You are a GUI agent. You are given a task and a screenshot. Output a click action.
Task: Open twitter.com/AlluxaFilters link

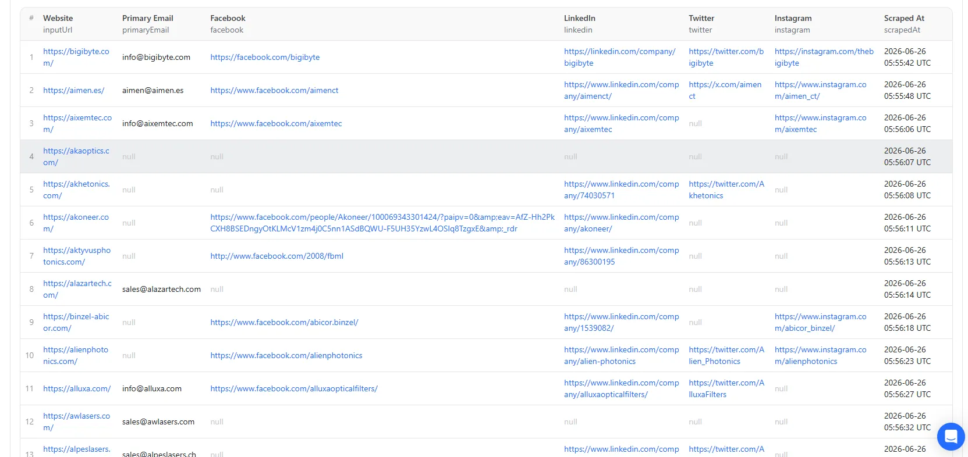pyautogui.click(x=726, y=388)
